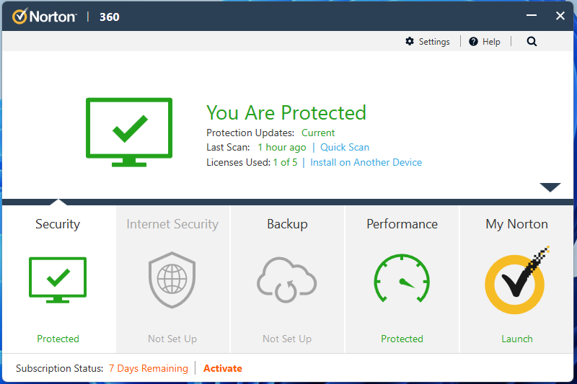This screenshot has width=577, height=384.
Task: Select the Performance tab heading
Action: (402, 224)
